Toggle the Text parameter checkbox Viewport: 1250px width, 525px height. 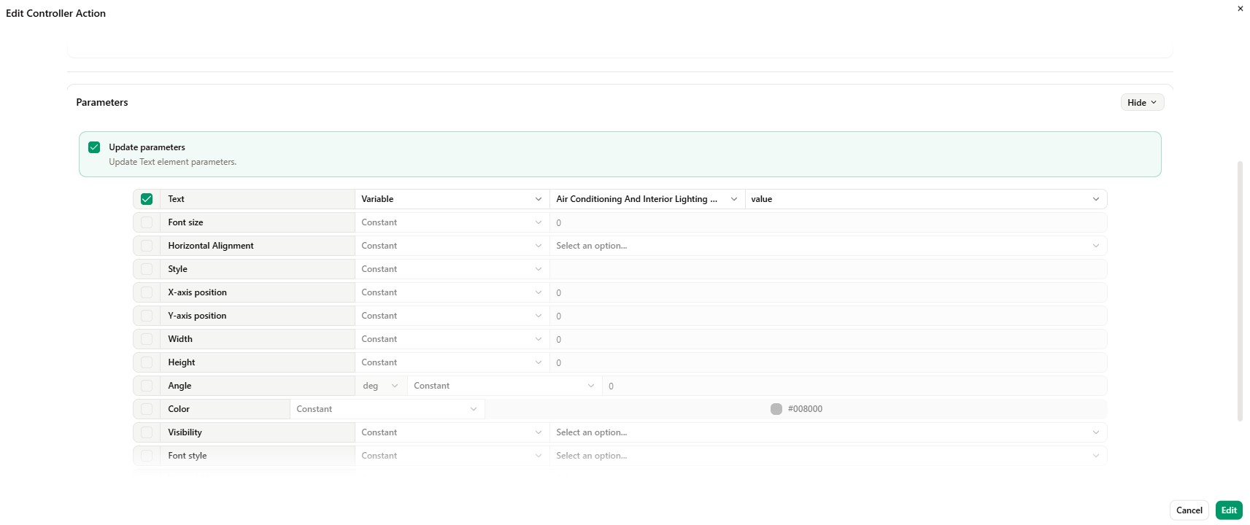click(147, 199)
